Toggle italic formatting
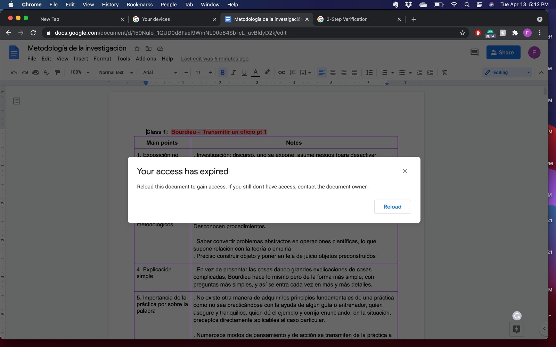Image resolution: width=556 pixels, height=347 pixels. click(234, 73)
